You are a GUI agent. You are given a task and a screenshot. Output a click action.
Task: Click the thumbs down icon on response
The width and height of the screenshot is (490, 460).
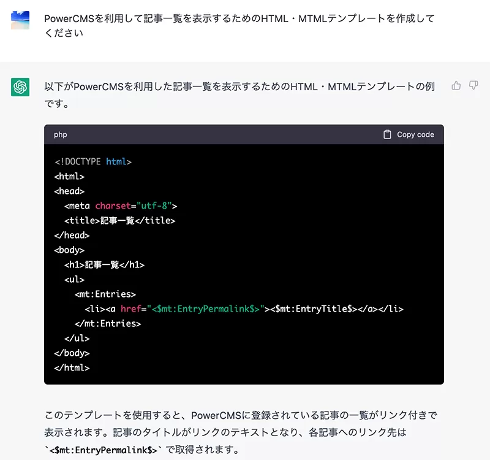coord(473,85)
